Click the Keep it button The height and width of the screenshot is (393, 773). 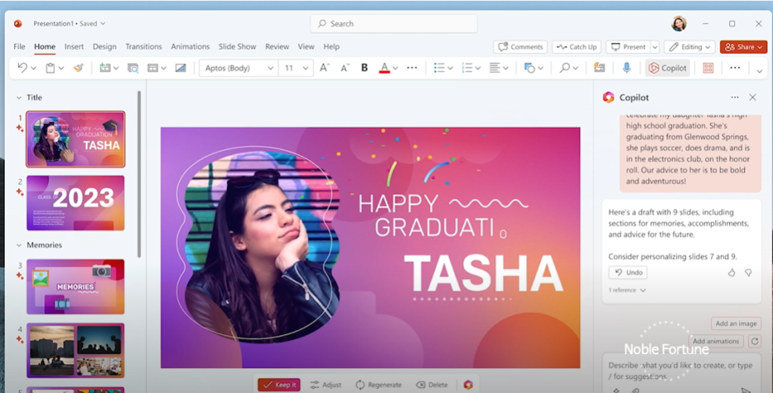[279, 385]
